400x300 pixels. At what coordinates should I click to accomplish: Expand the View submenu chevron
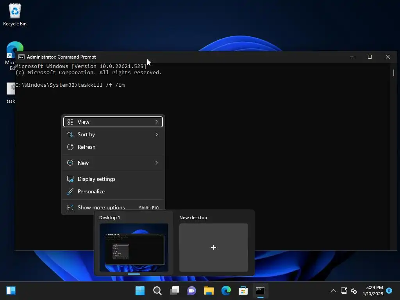(157, 122)
